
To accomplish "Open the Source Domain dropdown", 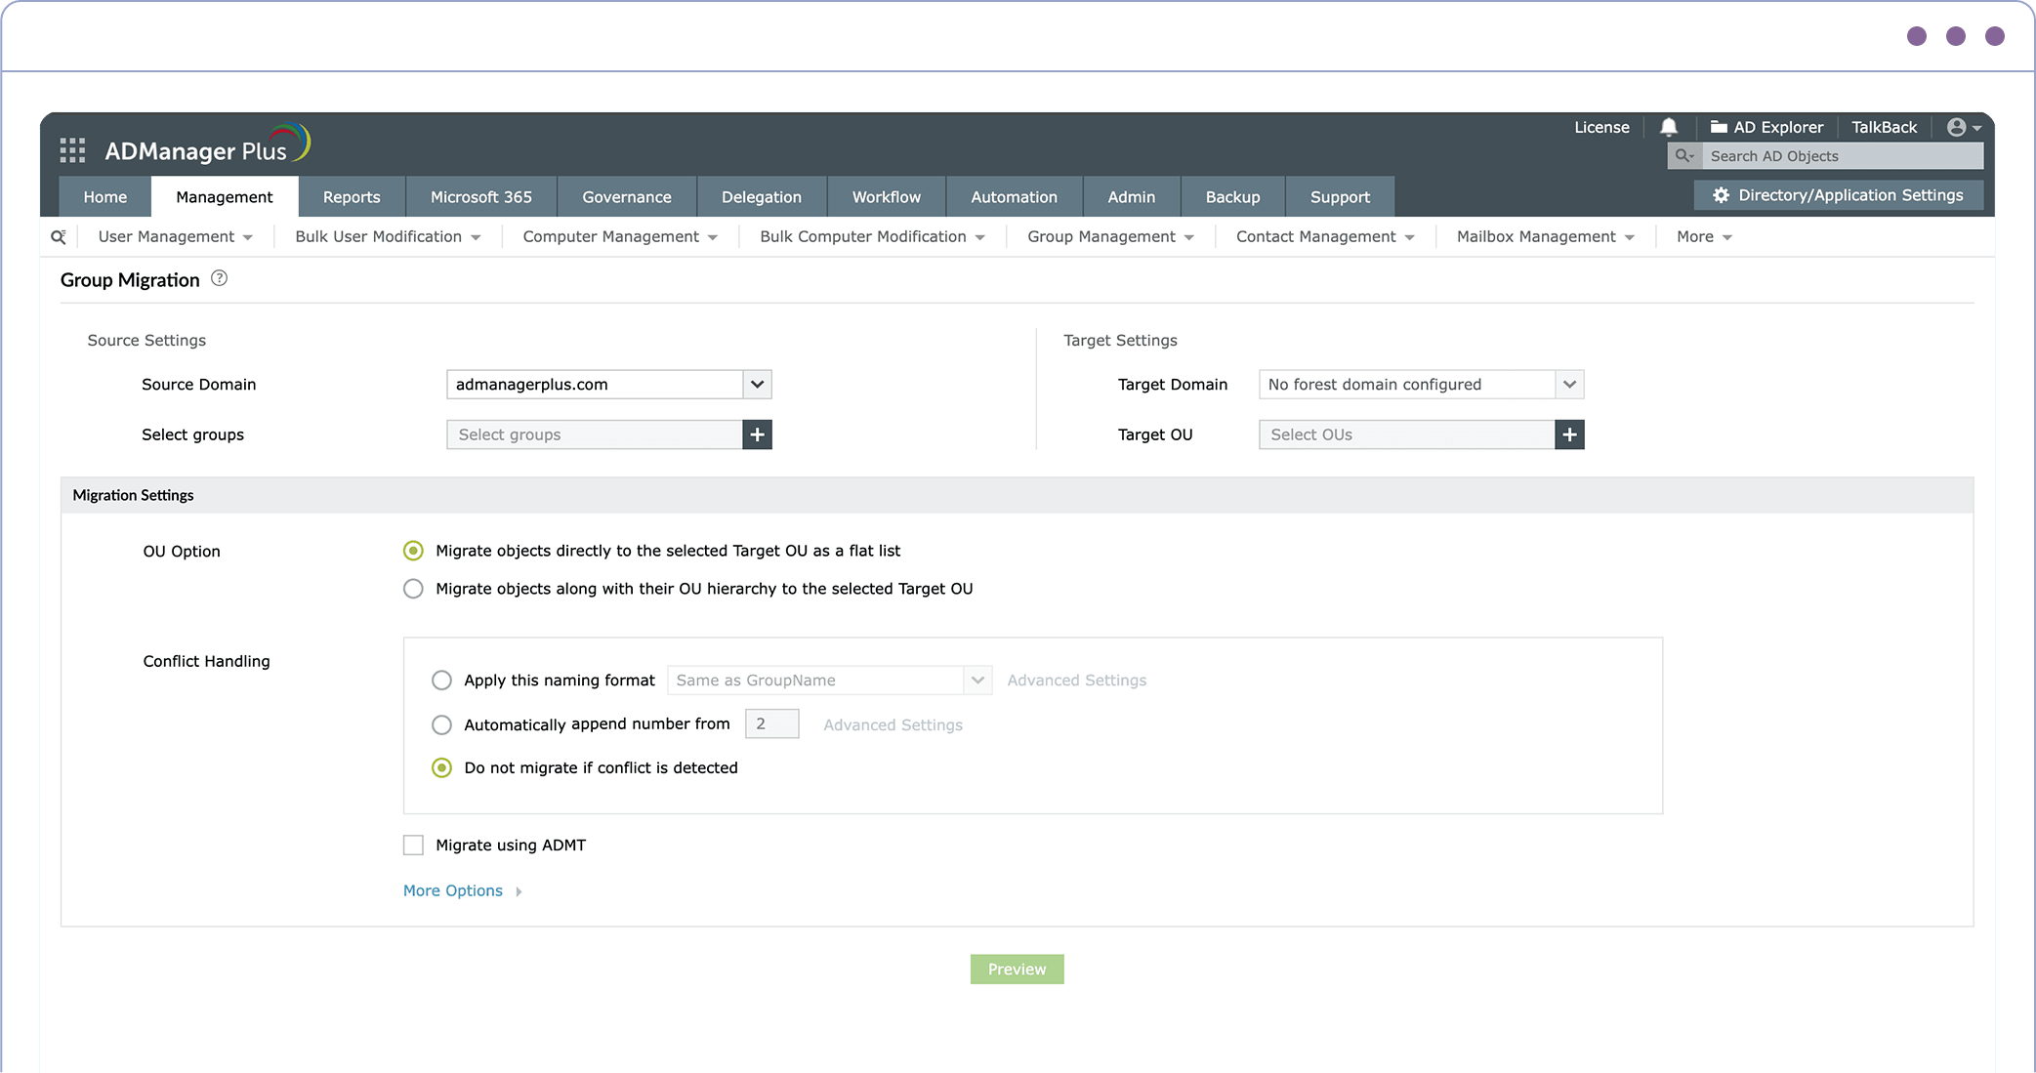I will (757, 384).
